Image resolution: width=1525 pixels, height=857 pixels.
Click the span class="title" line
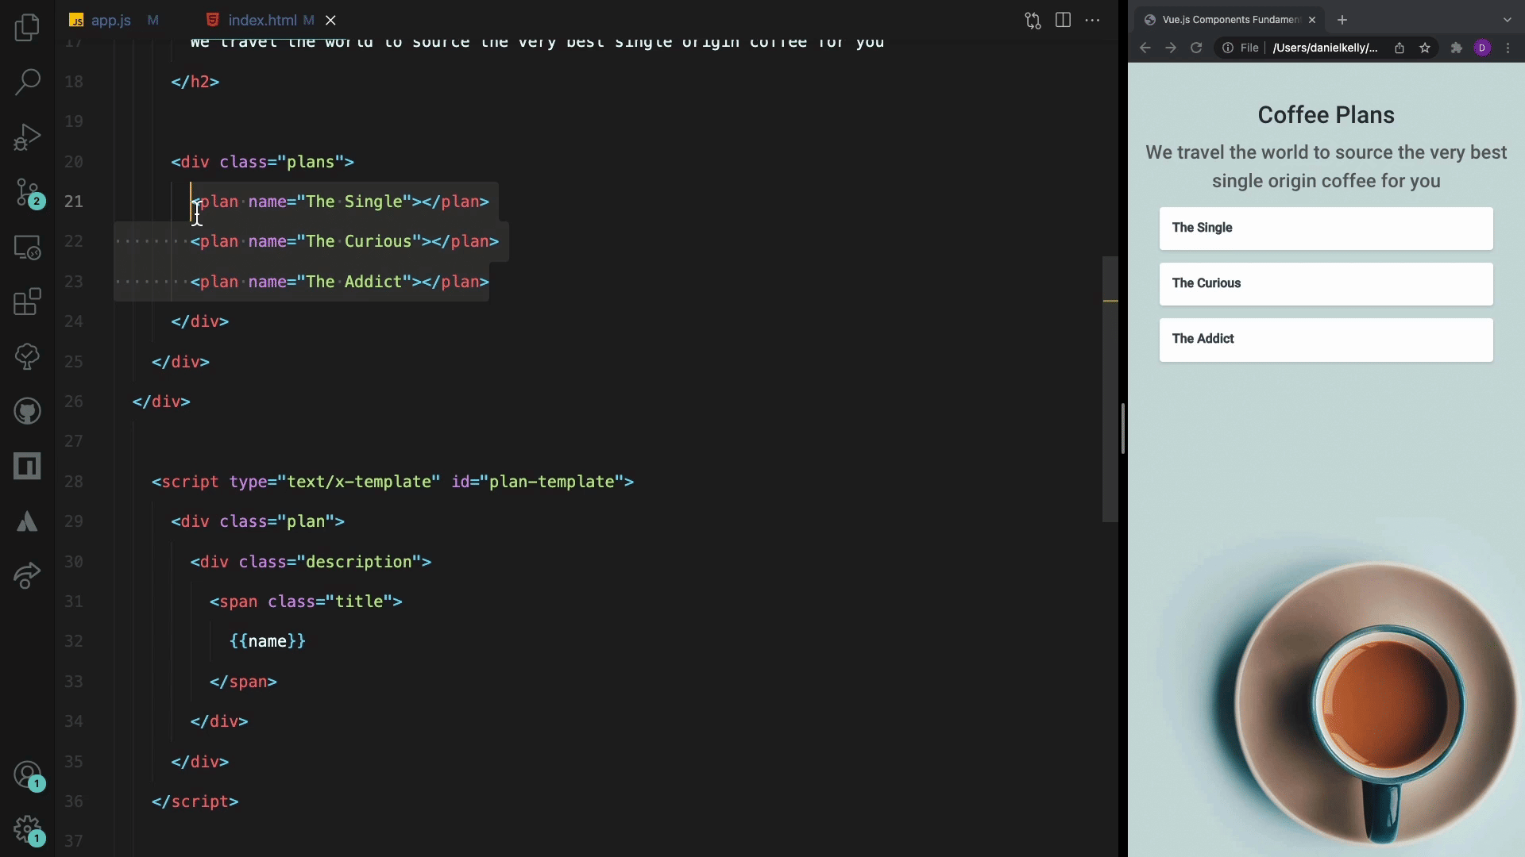point(307,601)
